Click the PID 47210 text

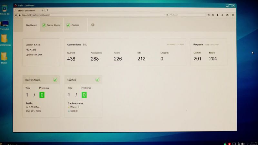[x=31, y=50]
